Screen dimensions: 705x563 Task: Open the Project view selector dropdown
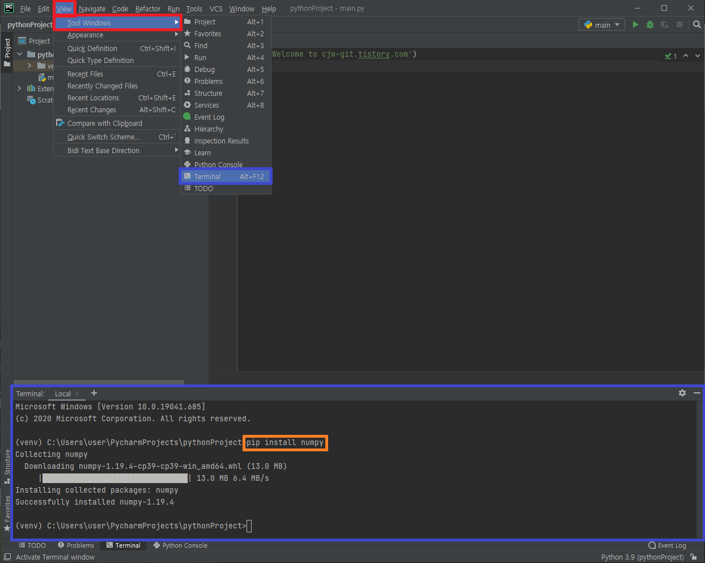click(35, 41)
